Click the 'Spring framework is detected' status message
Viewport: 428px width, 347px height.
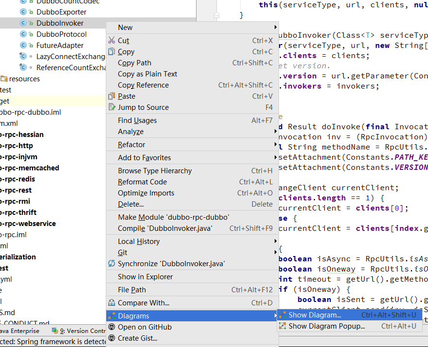pyautogui.click(x=53, y=342)
